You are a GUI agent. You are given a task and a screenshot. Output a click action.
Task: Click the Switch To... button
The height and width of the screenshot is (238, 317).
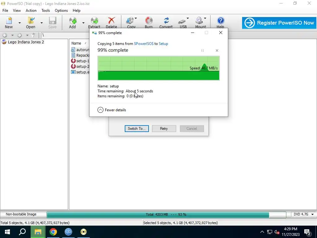[x=137, y=129]
